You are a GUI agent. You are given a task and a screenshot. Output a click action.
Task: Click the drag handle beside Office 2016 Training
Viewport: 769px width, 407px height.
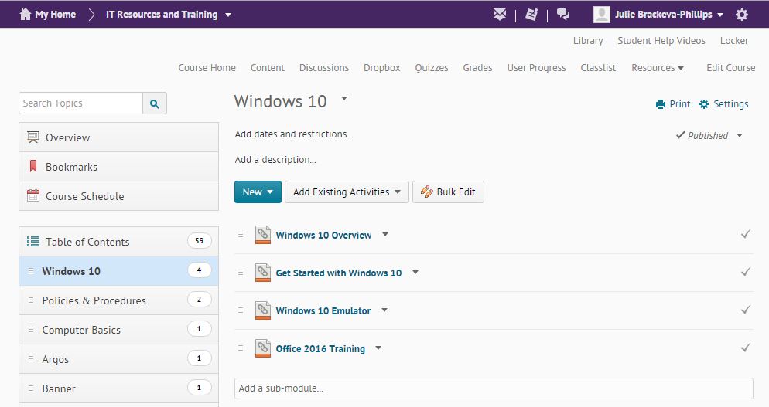click(x=241, y=348)
